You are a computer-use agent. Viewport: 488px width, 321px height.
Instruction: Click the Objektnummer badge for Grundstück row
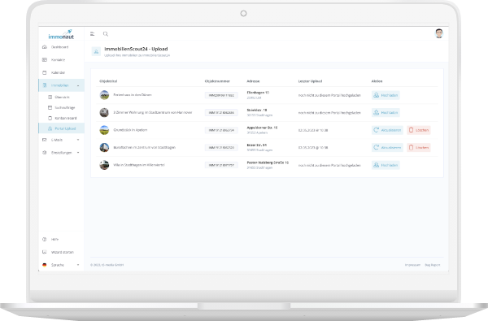(x=221, y=130)
